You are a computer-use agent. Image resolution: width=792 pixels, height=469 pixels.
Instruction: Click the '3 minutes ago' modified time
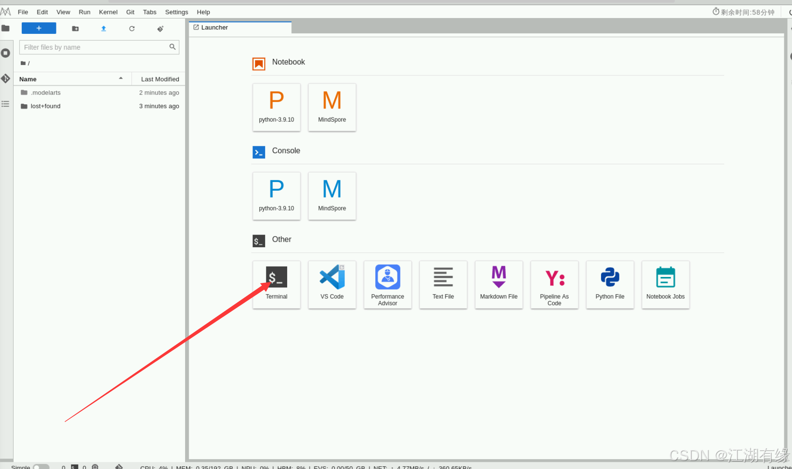tap(159, 106)
